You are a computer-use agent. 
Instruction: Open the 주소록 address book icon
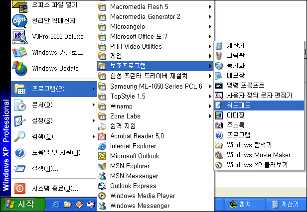[219, 125]
